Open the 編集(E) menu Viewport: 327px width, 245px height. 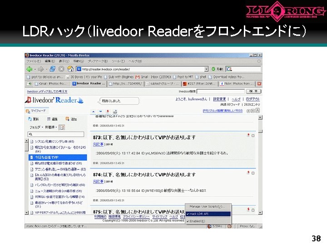[50, 61]
